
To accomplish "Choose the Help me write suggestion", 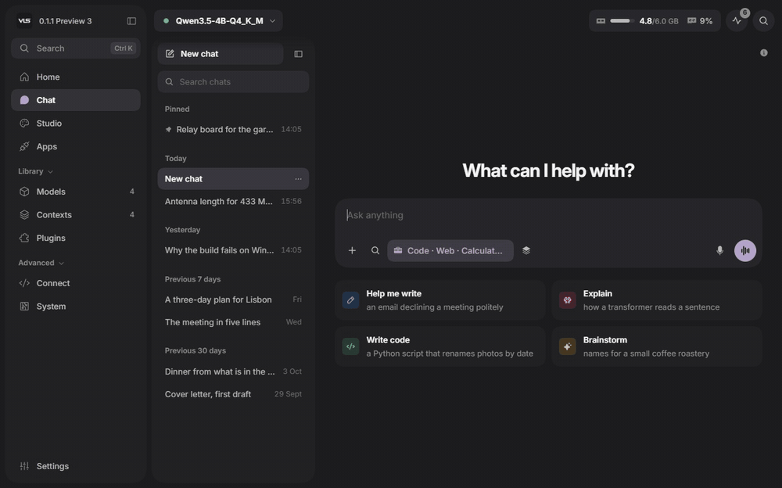I will (x=439, y=300).
